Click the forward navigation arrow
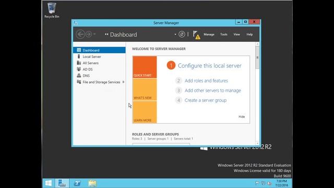Screen dimensions: 334x188 [89, 34]
